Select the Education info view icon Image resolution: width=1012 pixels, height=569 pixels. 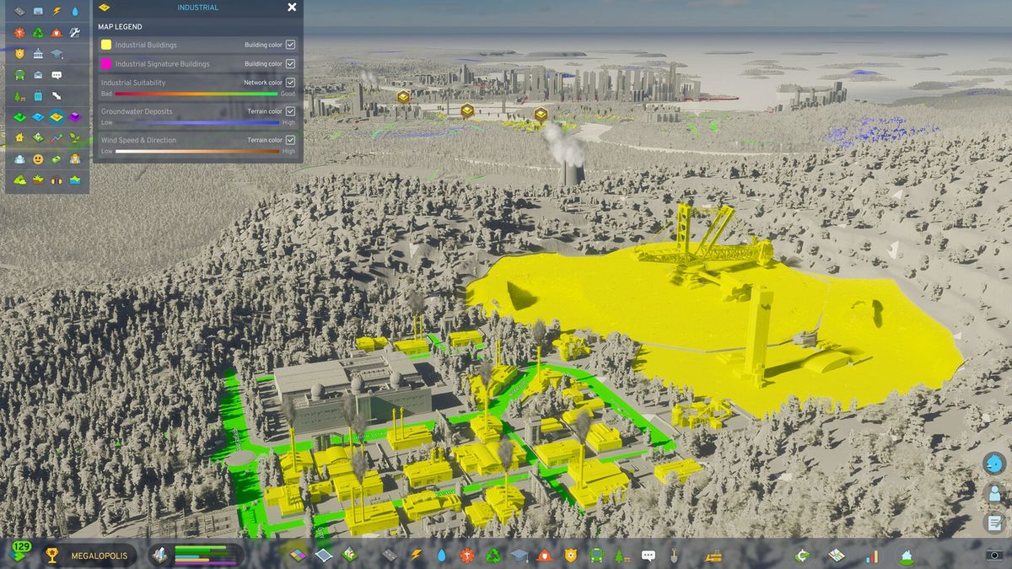click(x=519, y=556)
